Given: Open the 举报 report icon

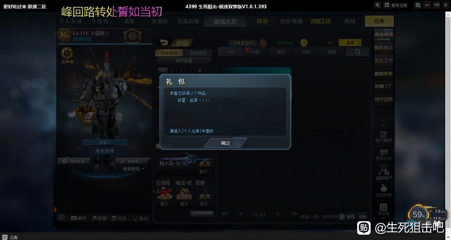Looking at the screenshot, I should 140,219.
